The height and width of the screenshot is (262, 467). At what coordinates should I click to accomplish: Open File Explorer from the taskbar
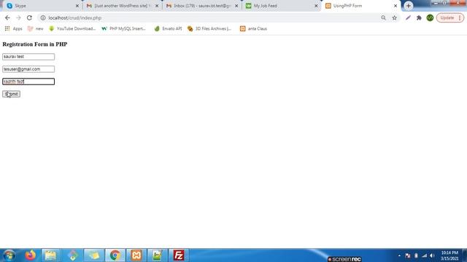[50, 255]
